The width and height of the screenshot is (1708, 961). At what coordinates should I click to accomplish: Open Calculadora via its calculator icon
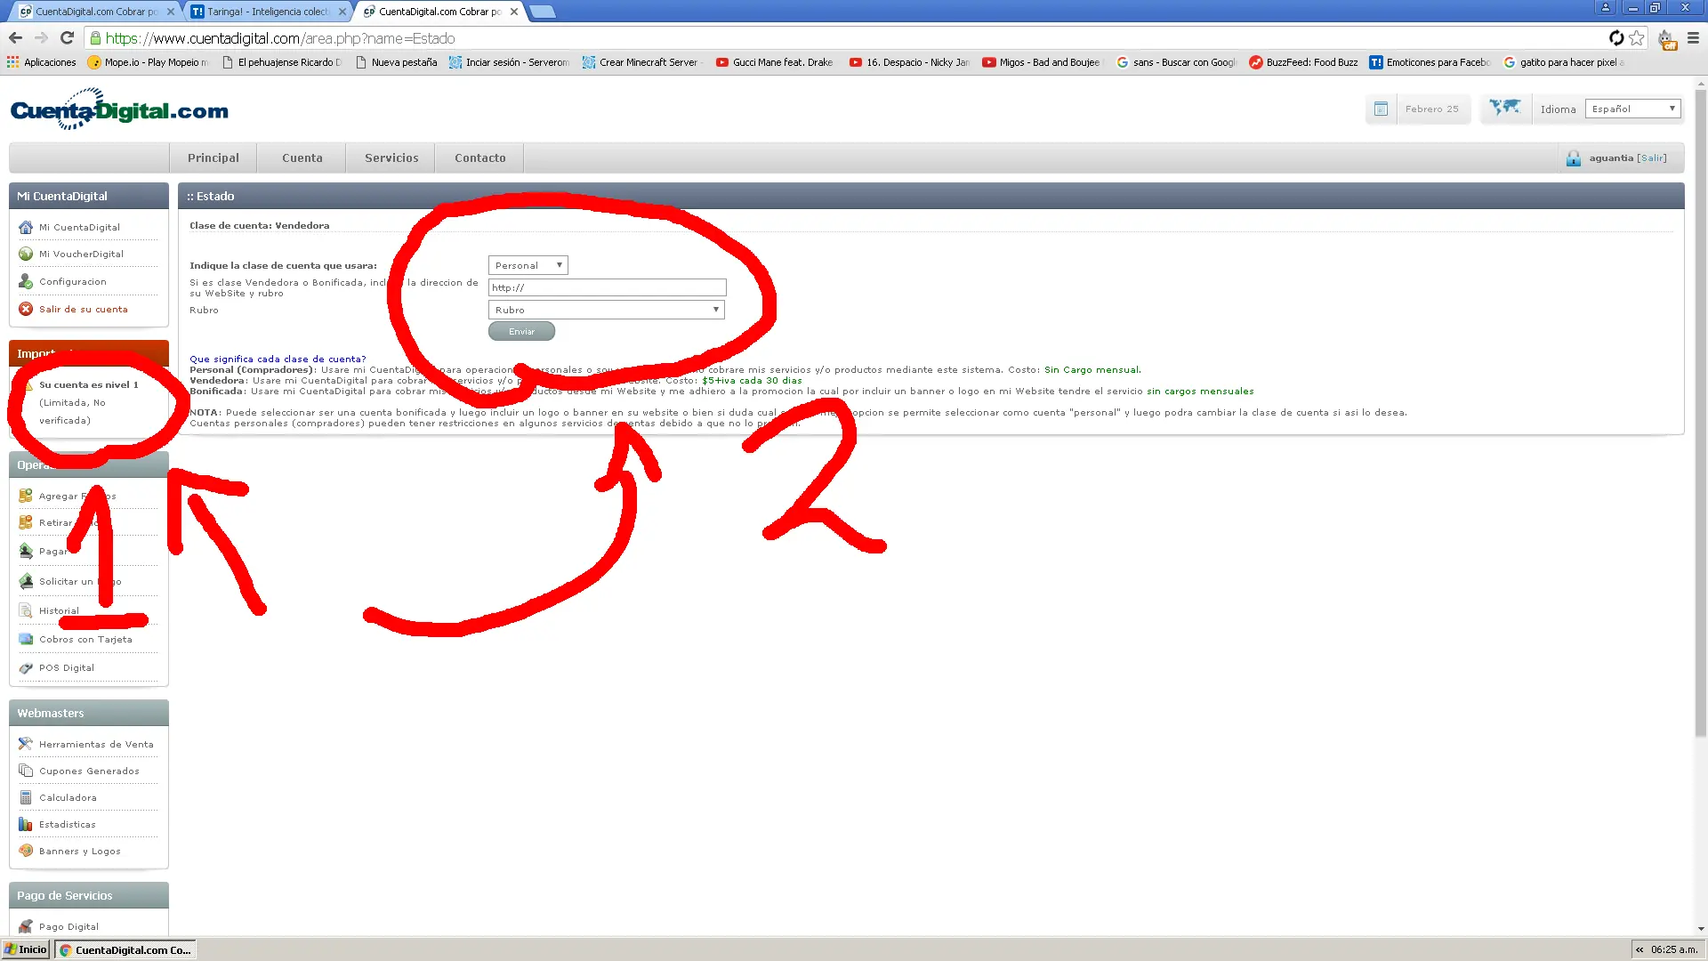coord(26,797)
